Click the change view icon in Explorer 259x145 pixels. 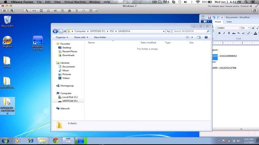click(188, 37)
